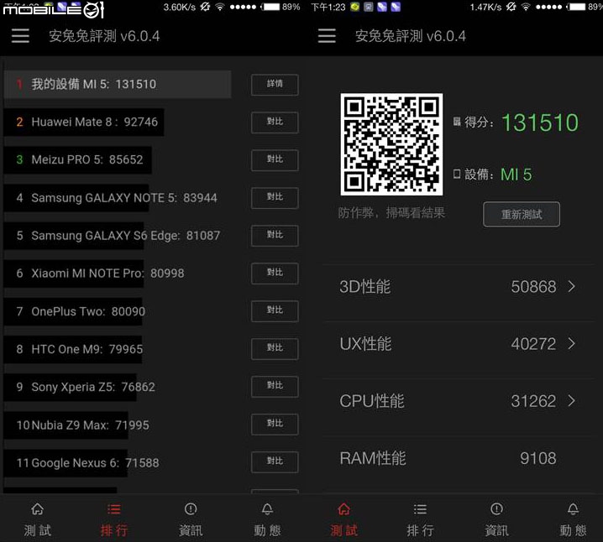Compare with HTC One M9 via 對比
Image resolution: width=603 pixels, height=542 pixels.
275,349
